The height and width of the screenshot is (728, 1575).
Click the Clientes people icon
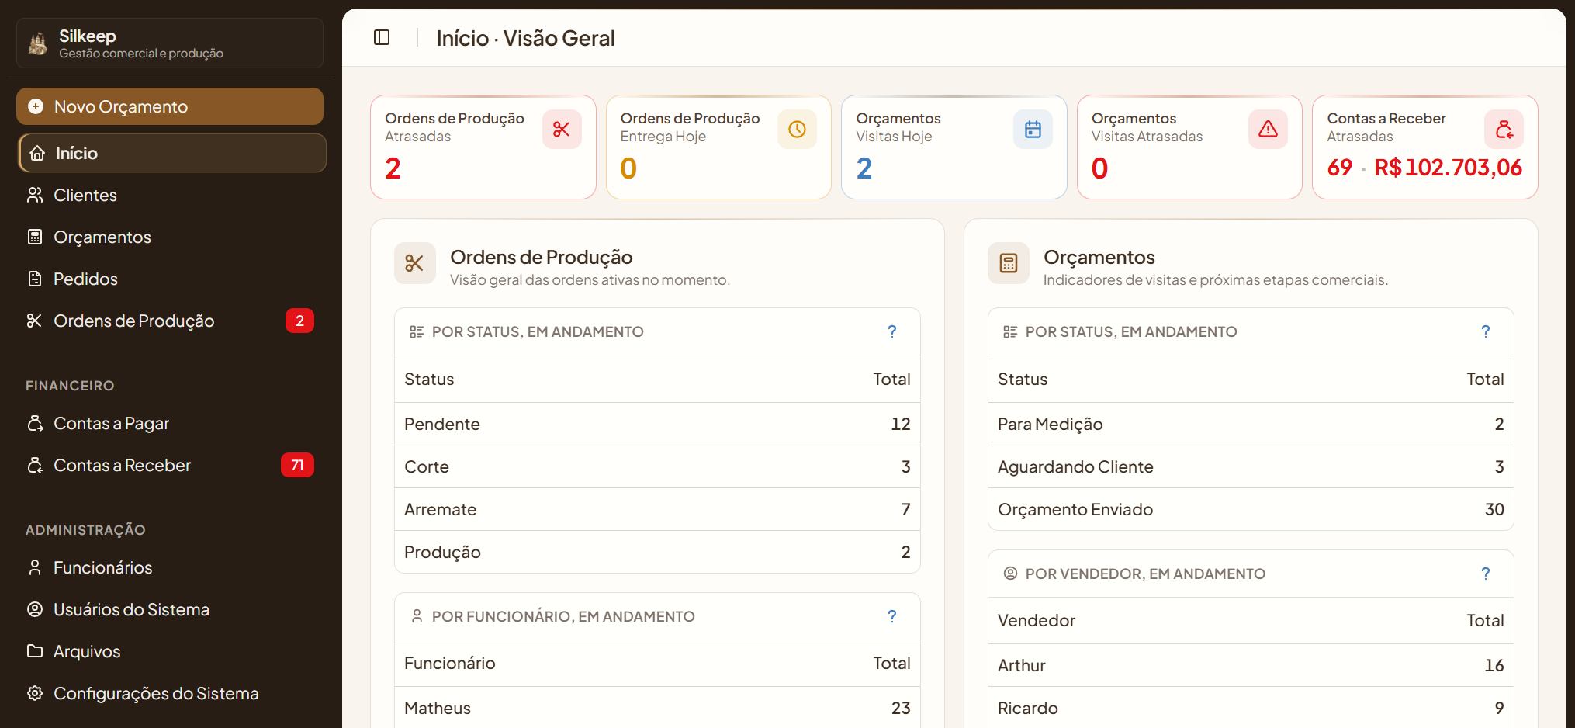tap(35, 195)
